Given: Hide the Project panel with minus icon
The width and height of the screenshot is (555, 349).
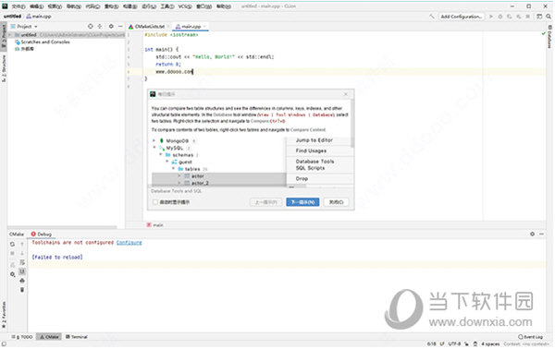Looking at the screenshot, I should click(120, 26).
